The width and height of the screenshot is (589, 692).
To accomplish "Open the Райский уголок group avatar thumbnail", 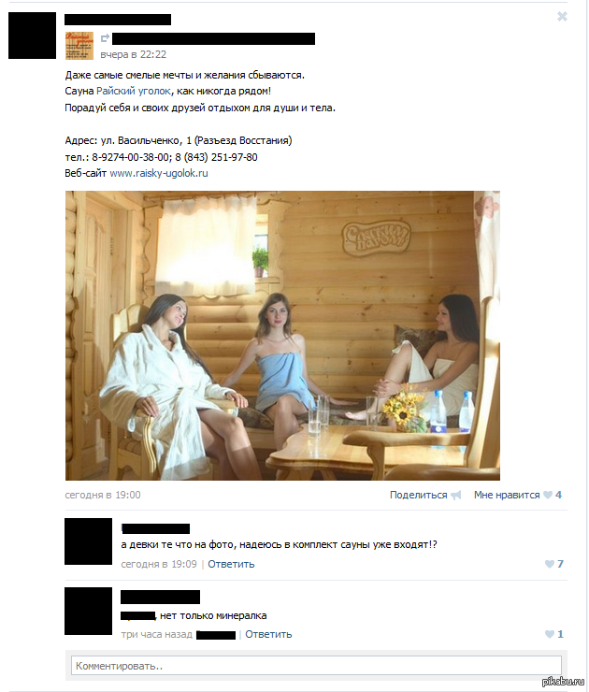I will (79, 46).
